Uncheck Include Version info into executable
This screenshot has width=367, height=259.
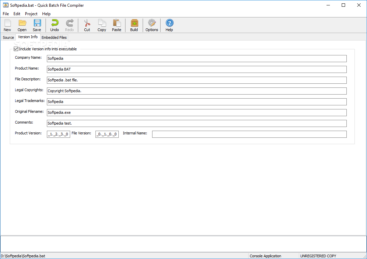tap(16, 49)
